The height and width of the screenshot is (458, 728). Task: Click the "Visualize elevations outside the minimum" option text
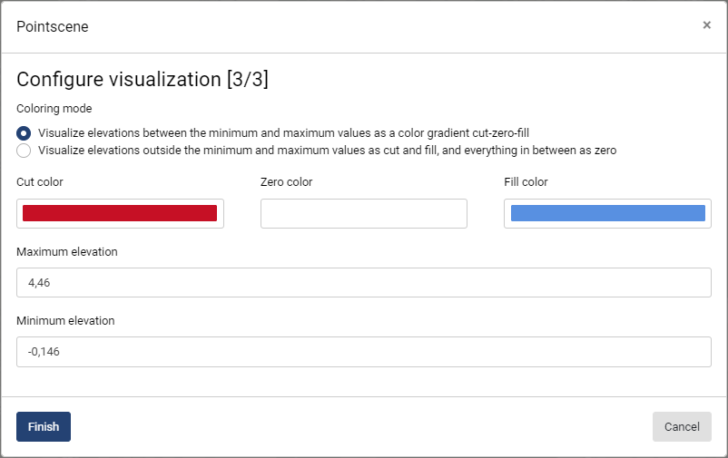(327, 151)
